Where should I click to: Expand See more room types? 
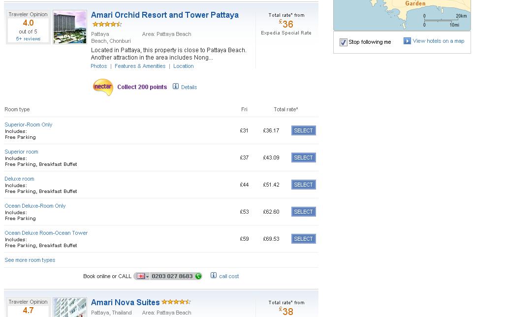coord(30,260)
